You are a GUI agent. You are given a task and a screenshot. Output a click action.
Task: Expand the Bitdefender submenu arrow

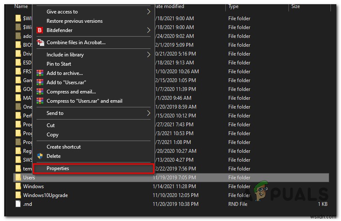click(148, 30)
